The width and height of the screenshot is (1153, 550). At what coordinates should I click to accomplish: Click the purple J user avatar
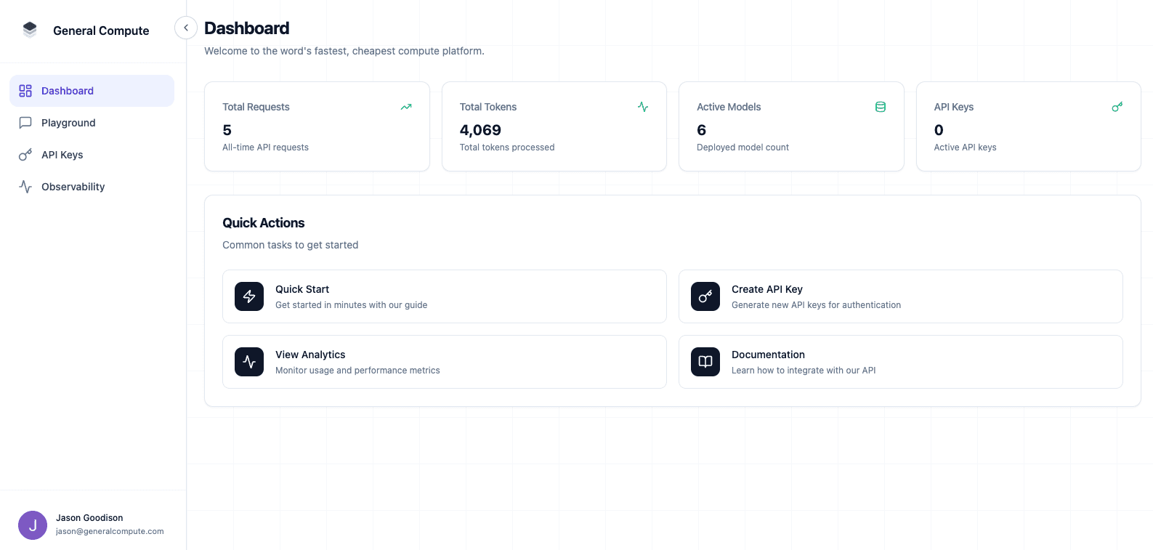(x=33, y=525)
